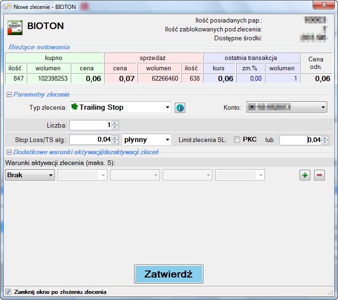Click the kupno wolumen 102398253 cell
Viewport: 338px width, 300px height.
tap(48, 78)
